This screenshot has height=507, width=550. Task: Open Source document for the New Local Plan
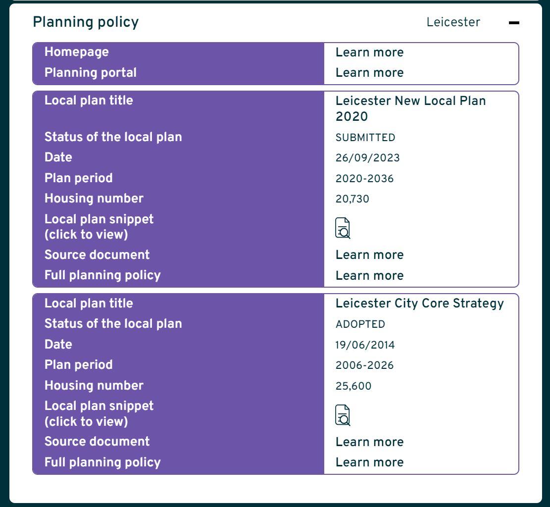369,254
